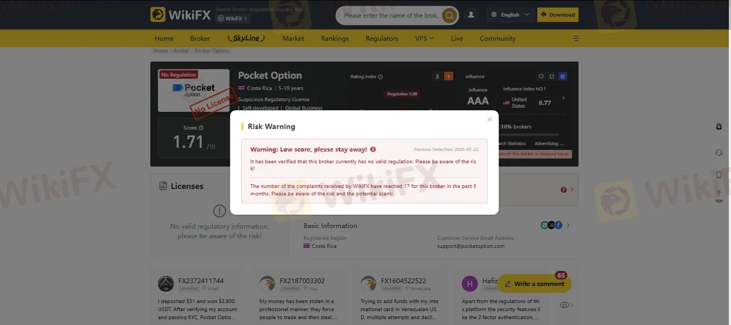Add broker to favorites with heart icon
Image resolution: width=731 pixels, height=325 pixels.
point(541,77)
